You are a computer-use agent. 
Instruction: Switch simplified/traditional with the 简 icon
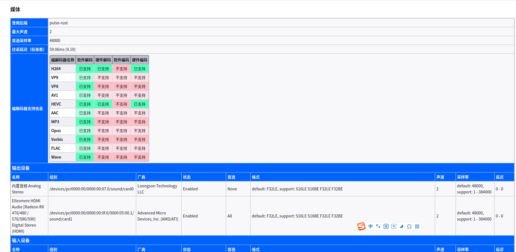coord(386,226)
